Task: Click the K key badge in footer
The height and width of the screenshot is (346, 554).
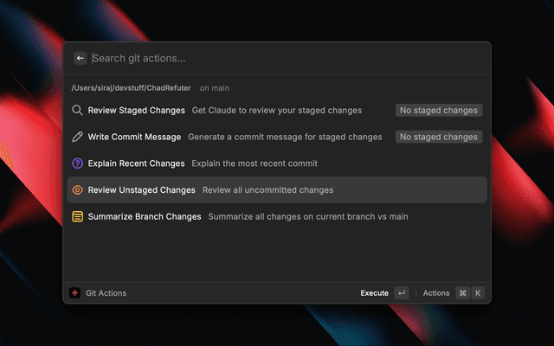Action: [x=478, y=293]
